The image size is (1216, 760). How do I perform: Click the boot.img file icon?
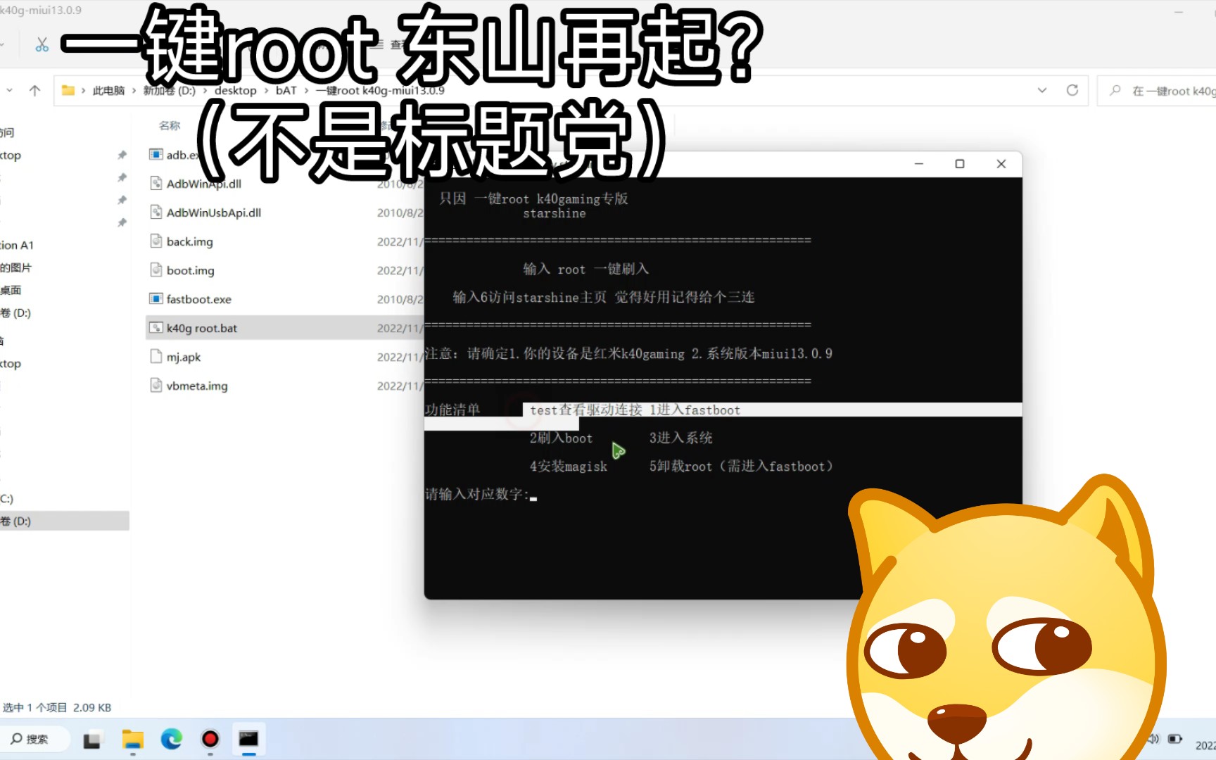156,270
